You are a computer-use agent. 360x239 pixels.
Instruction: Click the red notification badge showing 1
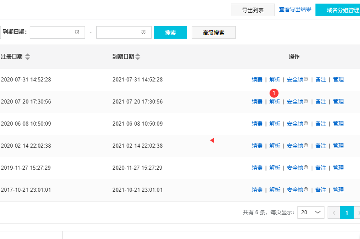[x=274, y=93]
